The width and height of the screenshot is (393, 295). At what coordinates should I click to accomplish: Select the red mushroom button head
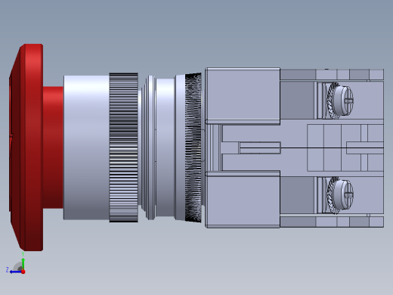tap(26, 147)
